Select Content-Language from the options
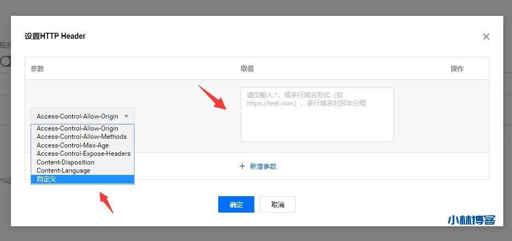Screen dimensions: 512x241 63,171
